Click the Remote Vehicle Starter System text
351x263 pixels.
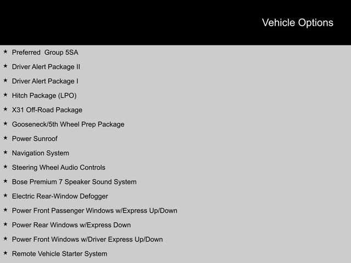[59, 254]
